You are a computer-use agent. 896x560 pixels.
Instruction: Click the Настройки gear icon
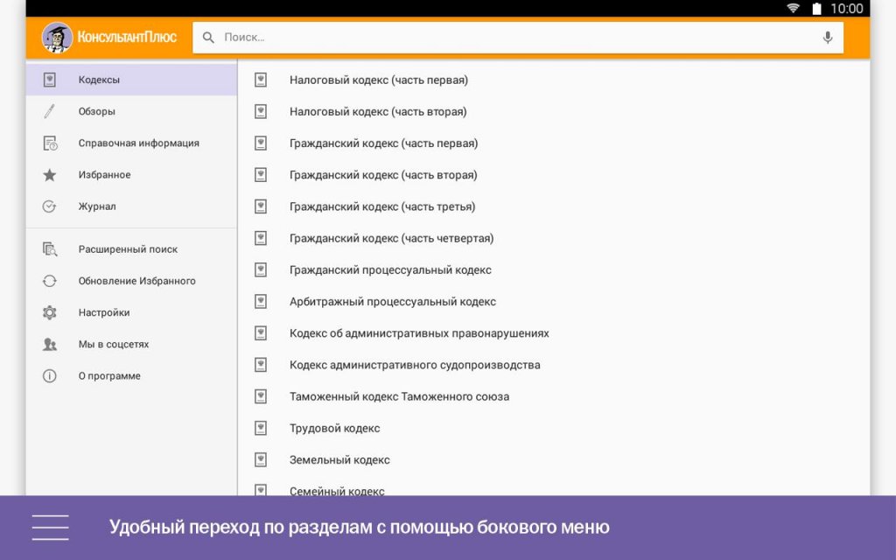(x=50, y=312)
